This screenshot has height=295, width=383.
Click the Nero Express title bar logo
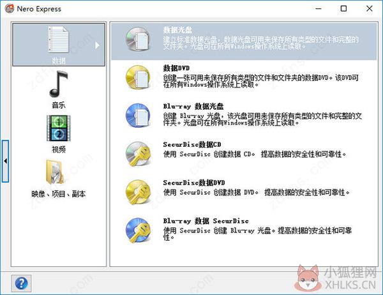click(10, 9)
